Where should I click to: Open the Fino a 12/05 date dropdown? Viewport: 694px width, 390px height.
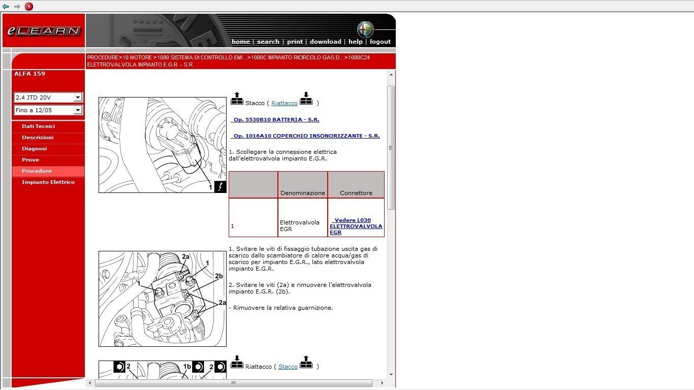(48, 110)
